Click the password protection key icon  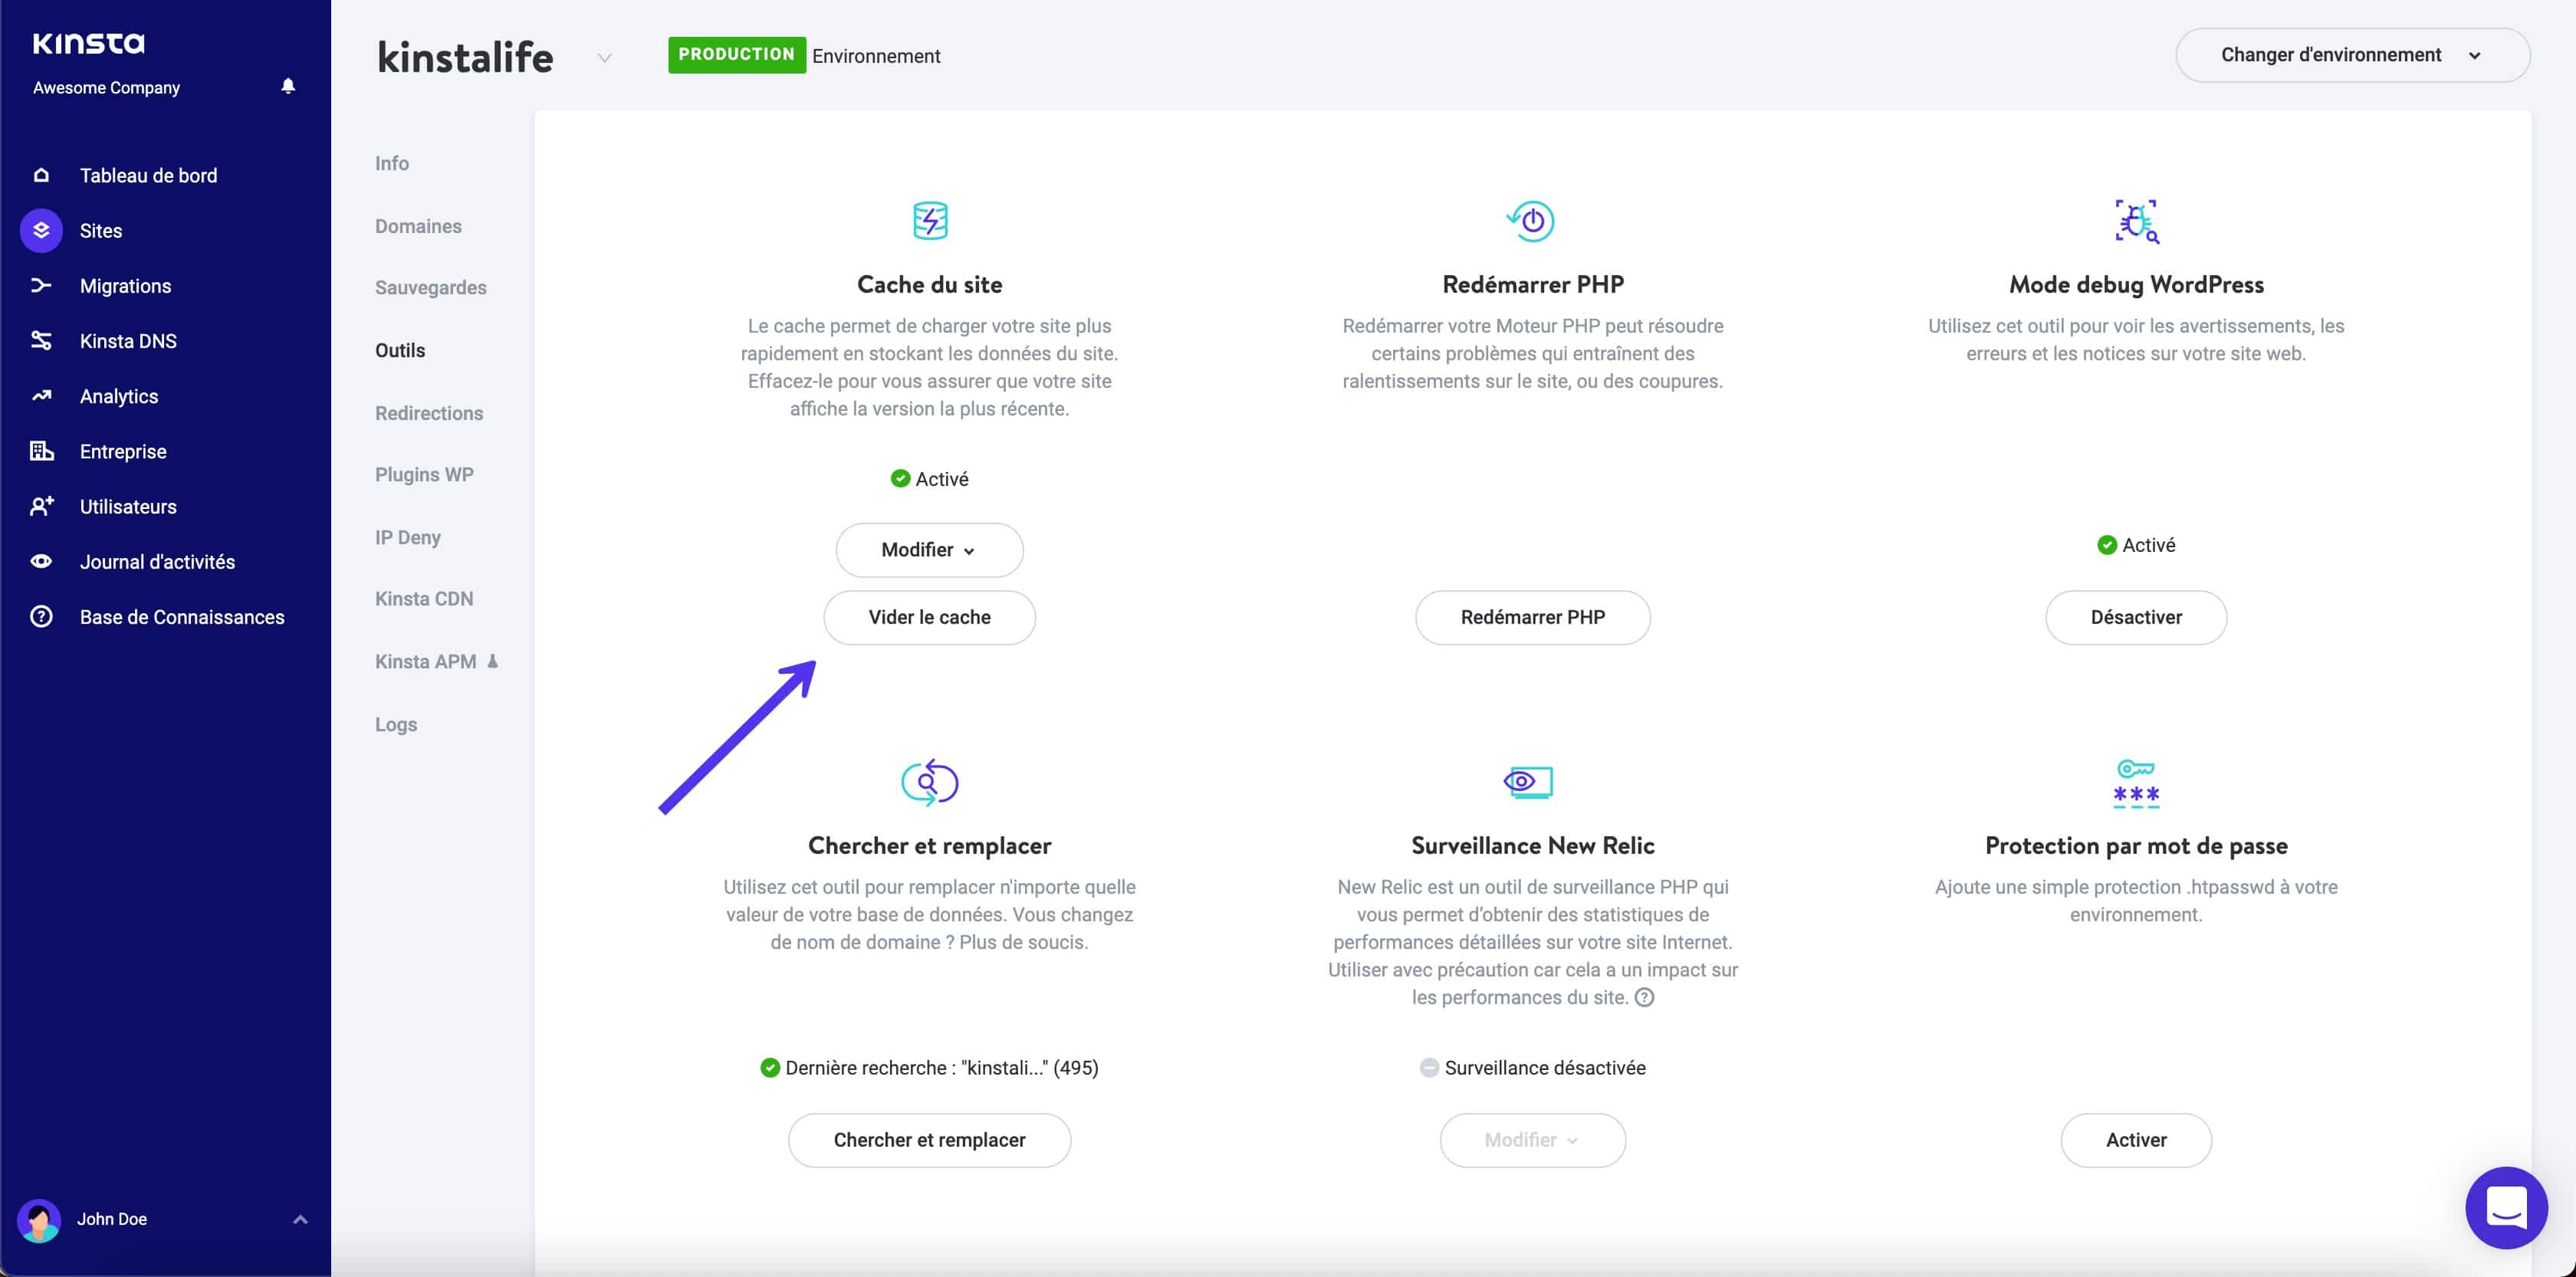click(2136, 783)
